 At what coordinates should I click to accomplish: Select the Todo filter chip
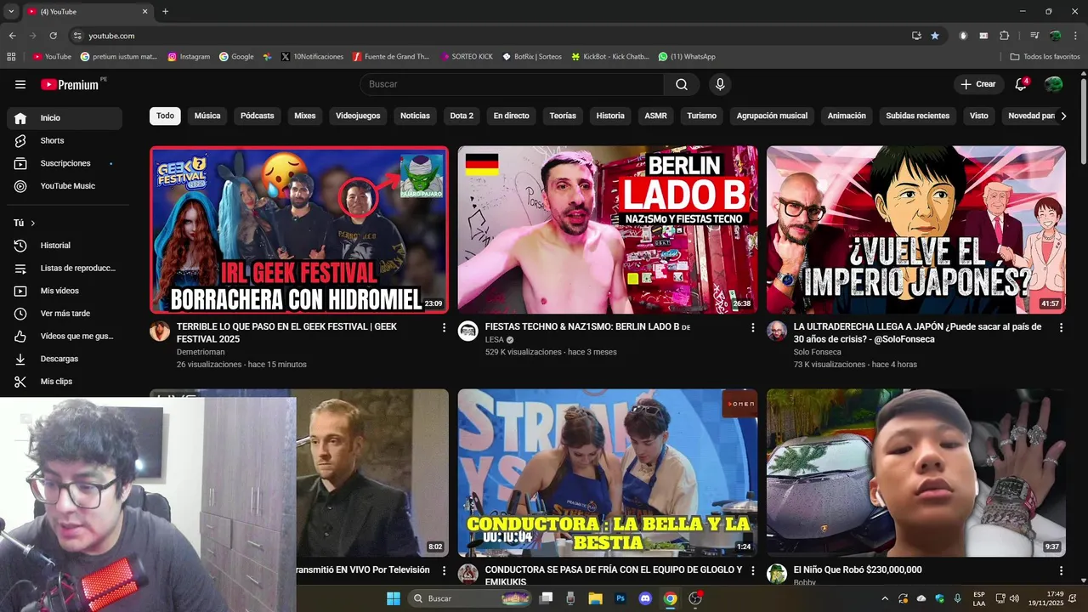click(x=165, y=116)
